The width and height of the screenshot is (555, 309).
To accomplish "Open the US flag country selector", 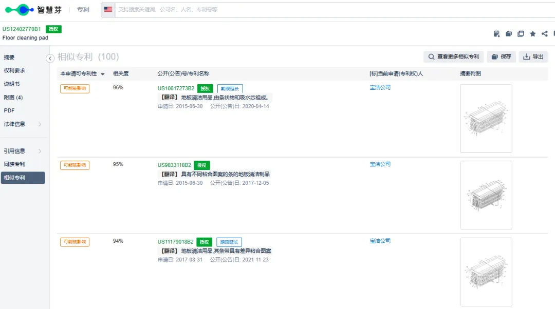I will click(108, 10).
